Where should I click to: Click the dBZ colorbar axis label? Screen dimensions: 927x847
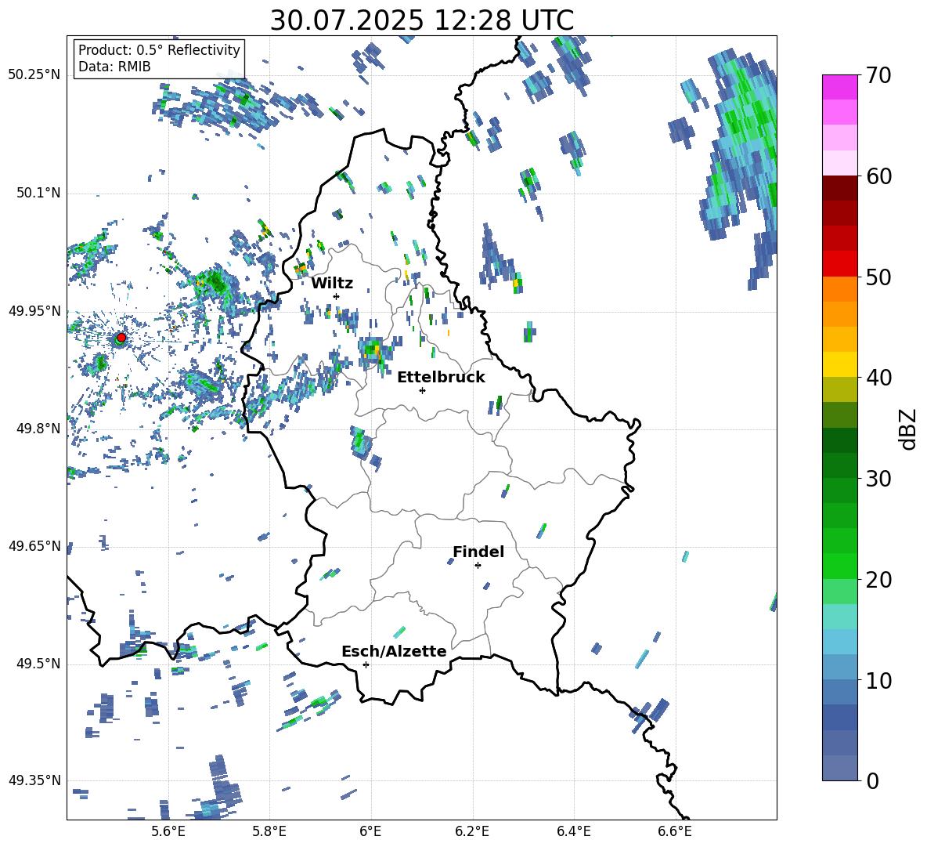(909, 429)
